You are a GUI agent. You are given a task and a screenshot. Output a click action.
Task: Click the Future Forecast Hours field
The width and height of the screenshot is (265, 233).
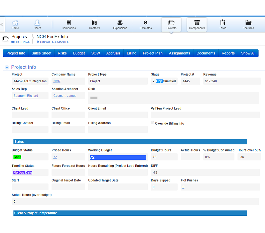pos(68,172)
